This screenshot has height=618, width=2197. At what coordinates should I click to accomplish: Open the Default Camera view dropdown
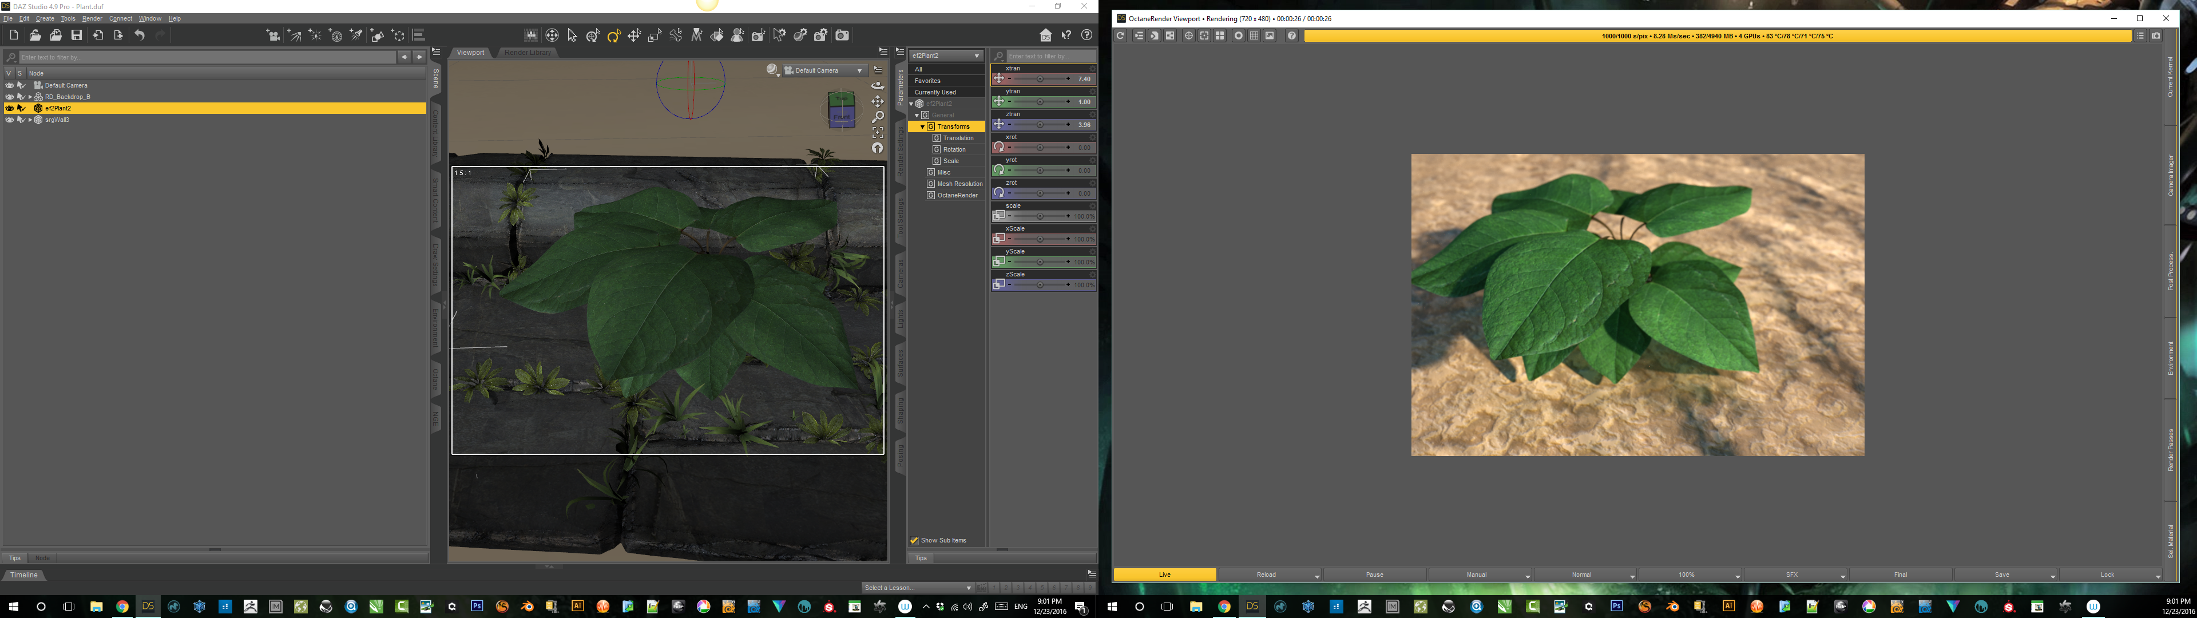(x=824, y=71)
